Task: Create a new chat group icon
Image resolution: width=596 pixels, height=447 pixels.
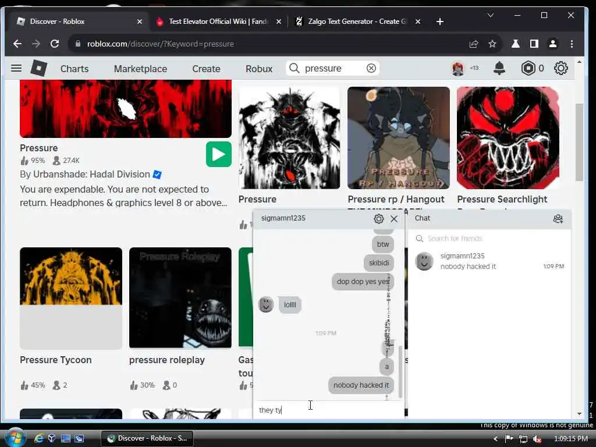Action: [x=558, y=219]
